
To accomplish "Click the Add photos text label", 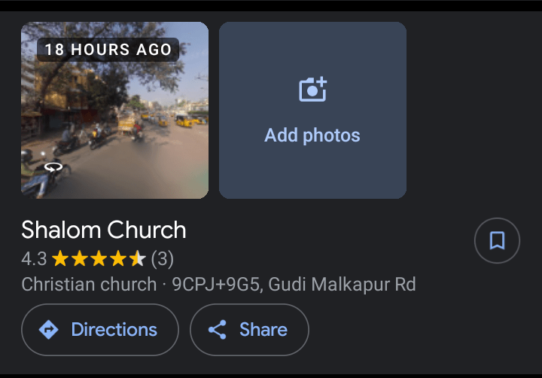I will pos(312,136).
